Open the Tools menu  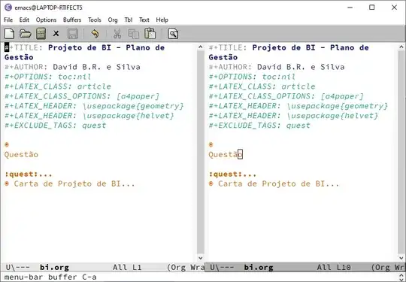[x=95, y=20]
